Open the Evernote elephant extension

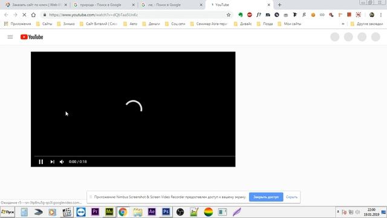pyautogui.click(x=241, y=15)
